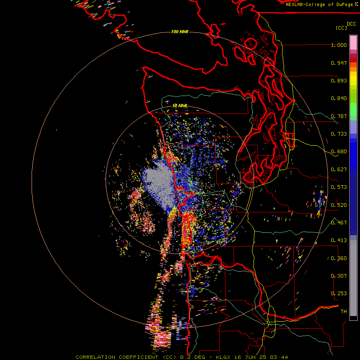360x360 pixels.
Task: Select the 0.413 scale value
Action: 339,240
